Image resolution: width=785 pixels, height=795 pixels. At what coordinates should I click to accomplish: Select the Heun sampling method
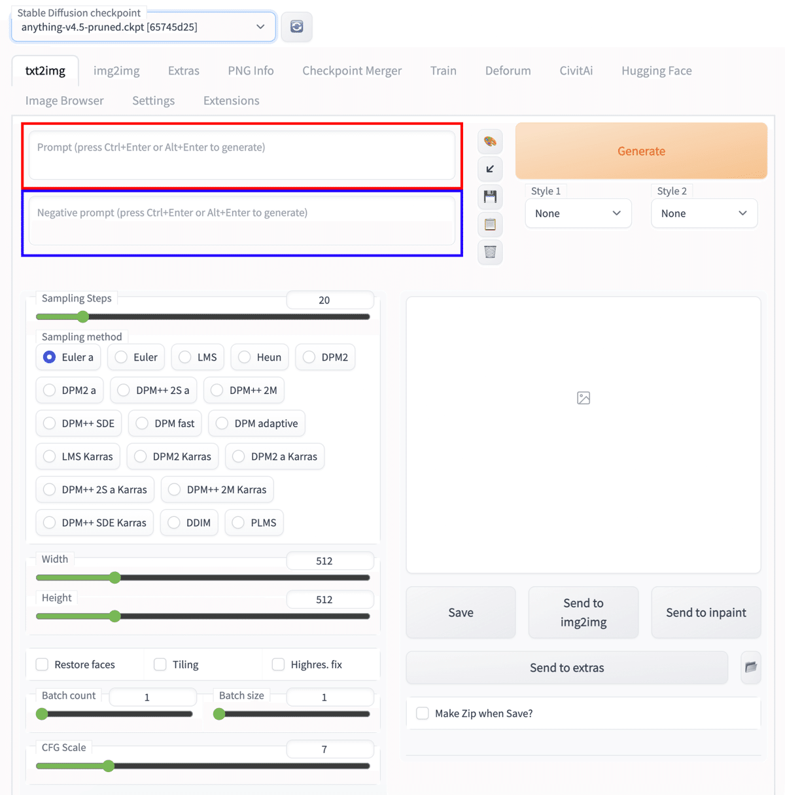click(x=260, y=357)
